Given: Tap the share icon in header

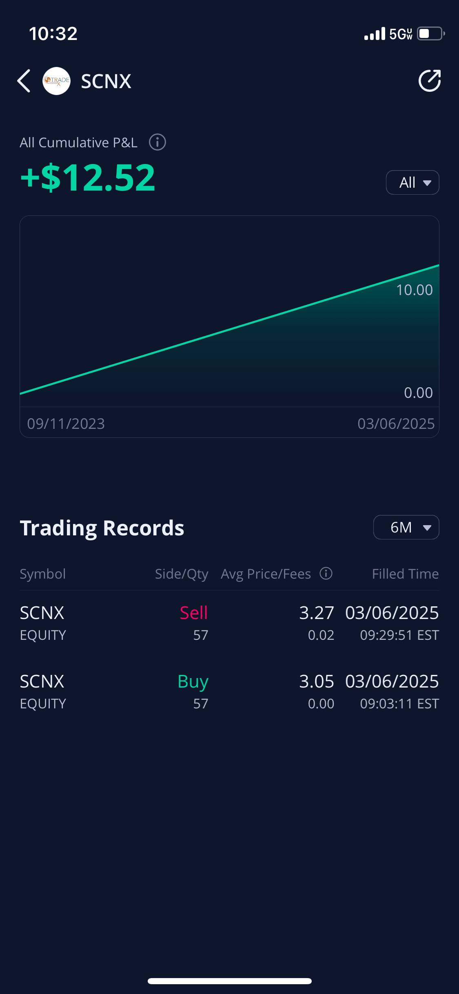Looking at the screenshot, I should coord(429,81).
